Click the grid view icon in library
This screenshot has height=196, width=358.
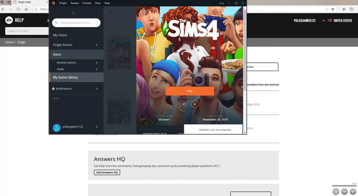pos(111,13)
